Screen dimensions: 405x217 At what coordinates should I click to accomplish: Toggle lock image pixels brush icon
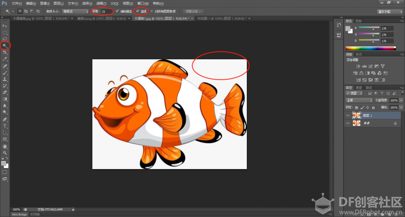pos(362,108)
